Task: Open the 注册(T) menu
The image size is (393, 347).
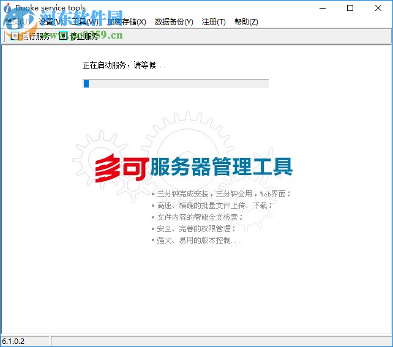Action: (214, 22)
